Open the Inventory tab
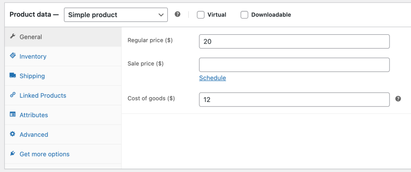Screen dimensions: 411x172 pos(33,56)
